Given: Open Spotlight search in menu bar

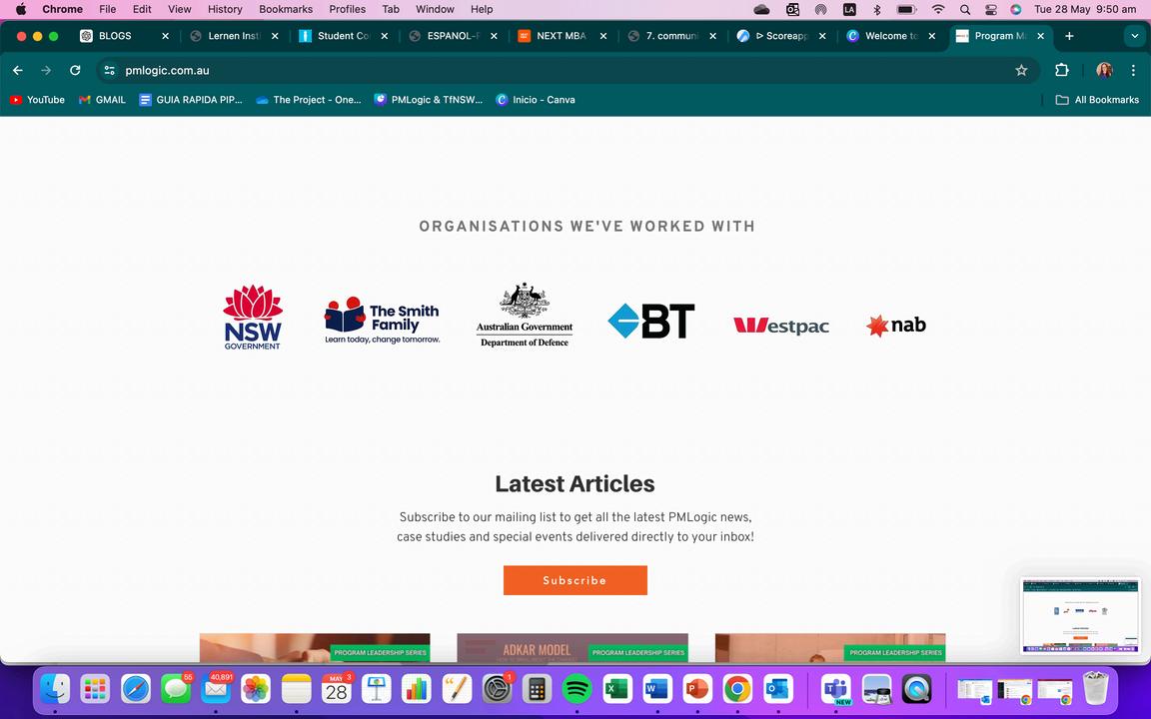Looking at the screenshot, I should pos(965,10).
